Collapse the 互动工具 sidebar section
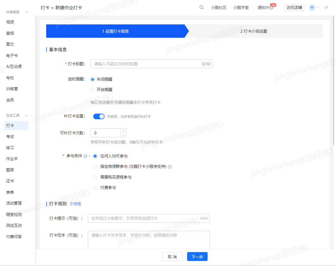This screenshot has height=266, width=336. tap(27, 116)
